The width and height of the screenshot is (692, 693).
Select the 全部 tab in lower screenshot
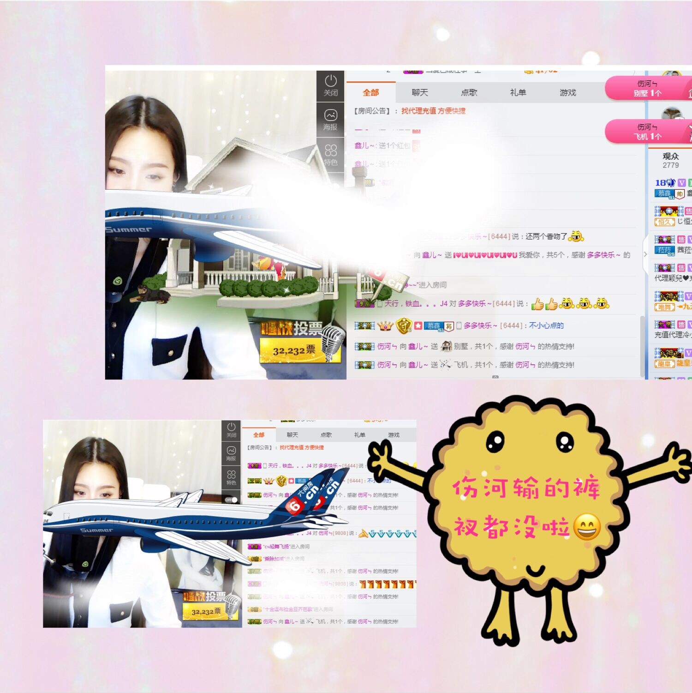click(x=259, y=435)
